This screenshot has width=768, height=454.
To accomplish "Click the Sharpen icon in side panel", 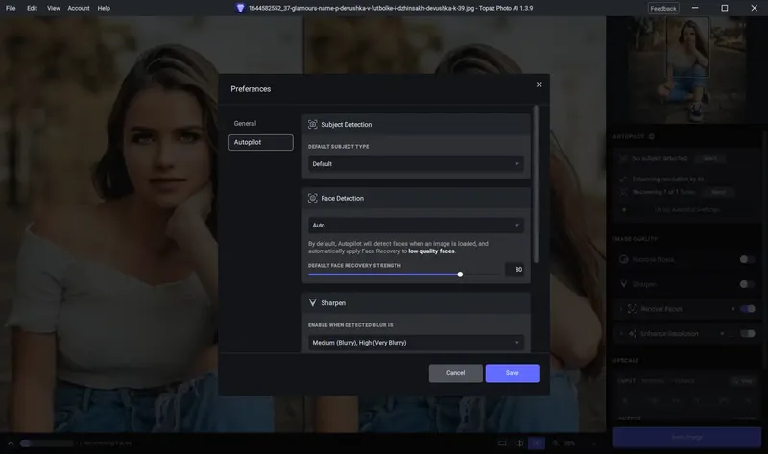I will pyautogui.click(x=623, y=284).
